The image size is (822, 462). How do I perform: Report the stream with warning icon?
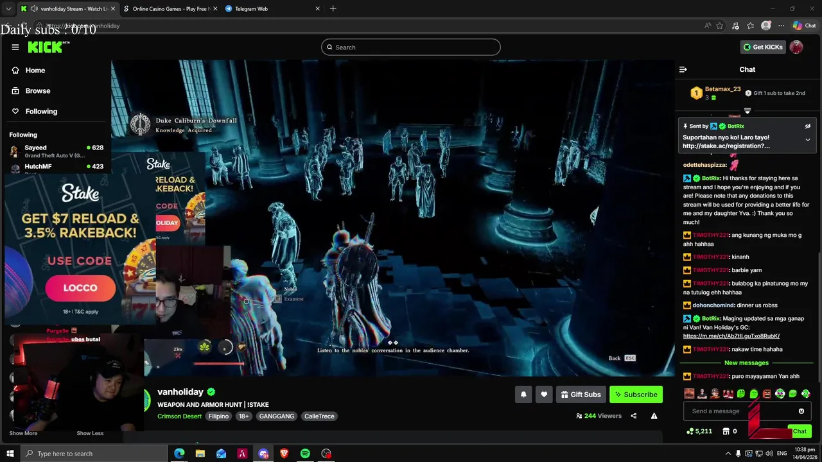[654, 416]
